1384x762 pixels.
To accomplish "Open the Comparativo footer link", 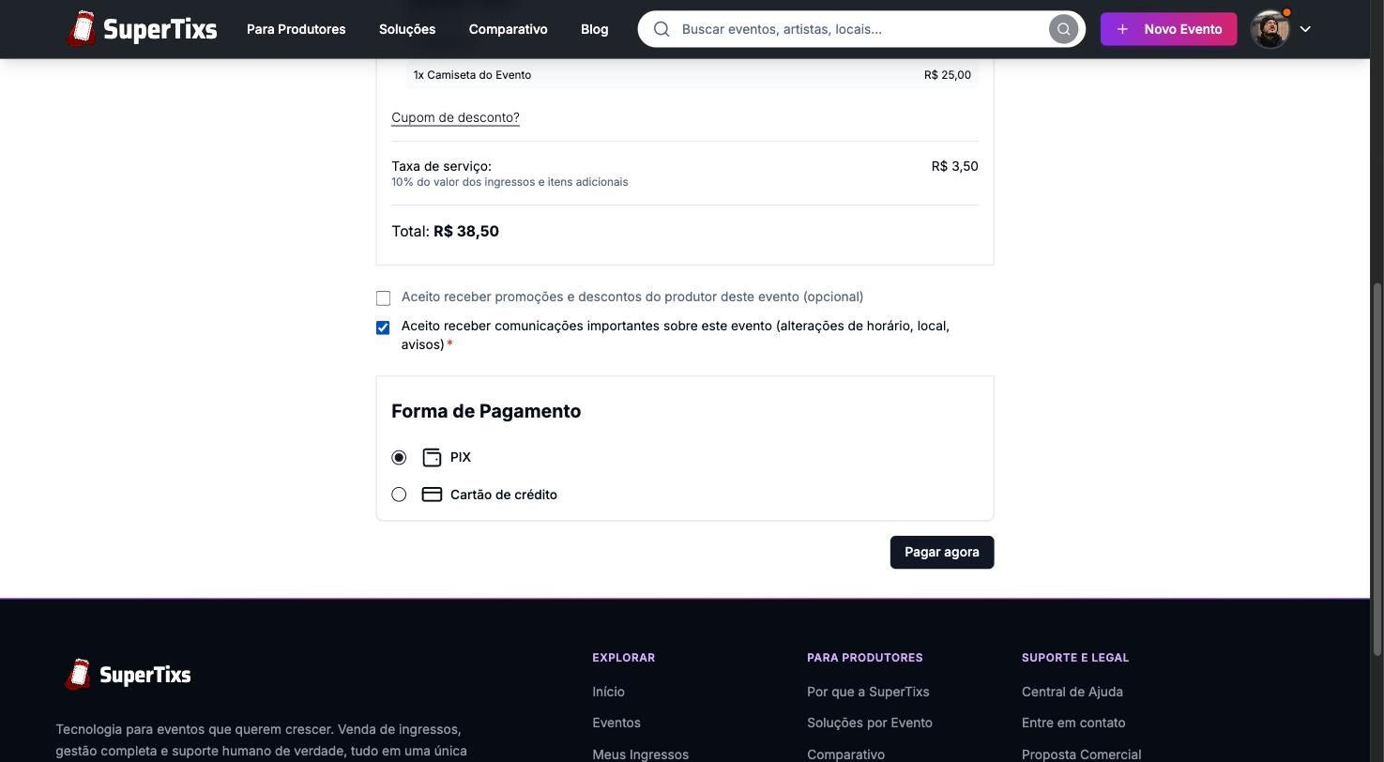I will click(846, 754).
